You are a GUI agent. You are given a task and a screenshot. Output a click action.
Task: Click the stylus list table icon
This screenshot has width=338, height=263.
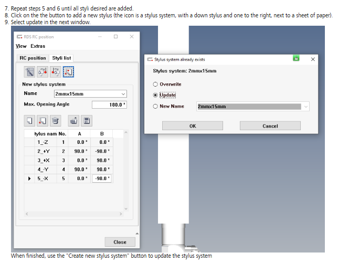click(29, 72)
